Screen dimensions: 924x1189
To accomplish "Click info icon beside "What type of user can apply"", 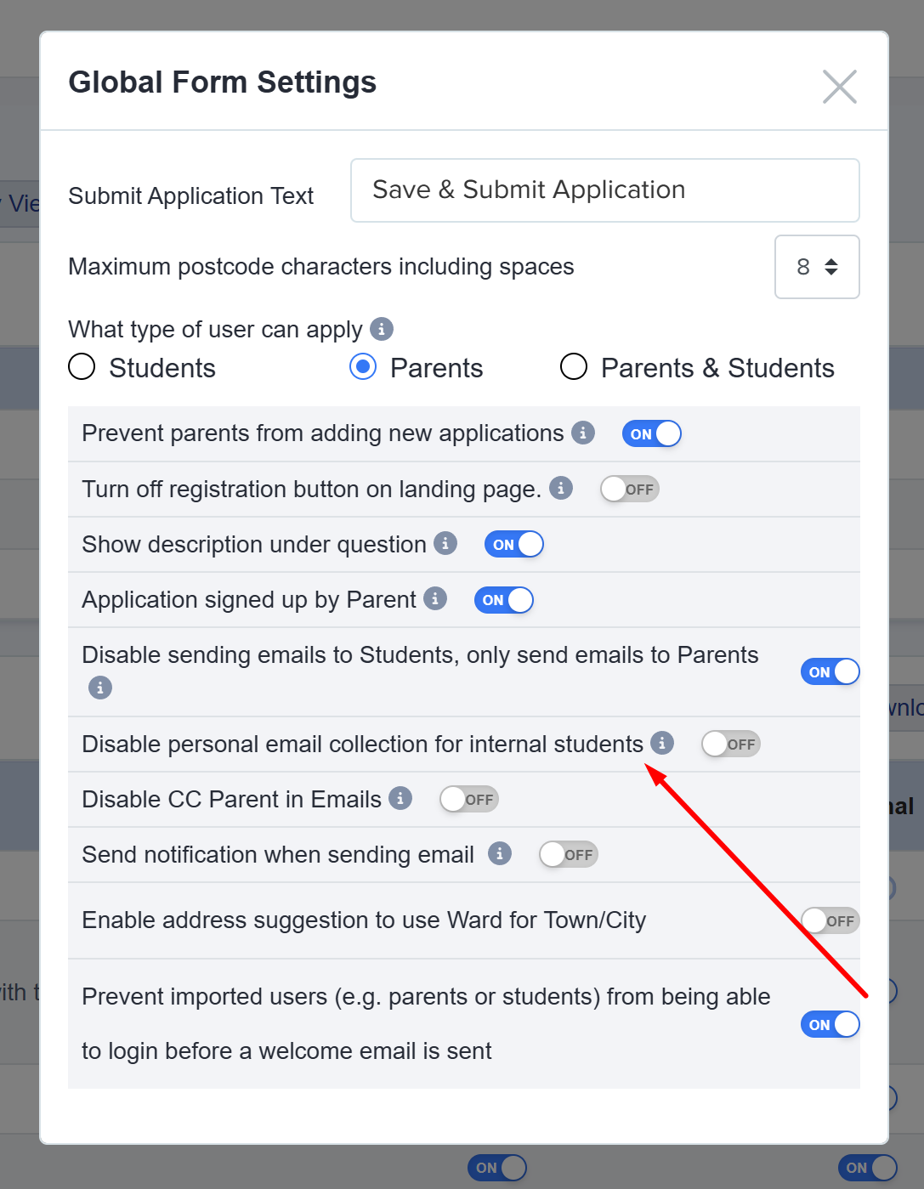I will pos(382,329).
